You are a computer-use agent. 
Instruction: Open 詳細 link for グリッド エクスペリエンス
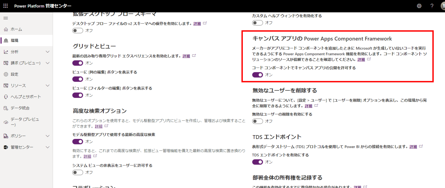pyautogui.click(x=186, y=56)
